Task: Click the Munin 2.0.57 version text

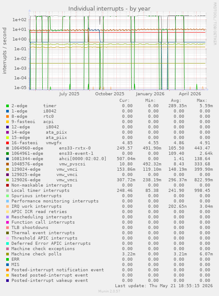Action: click(x=109, y=292)
